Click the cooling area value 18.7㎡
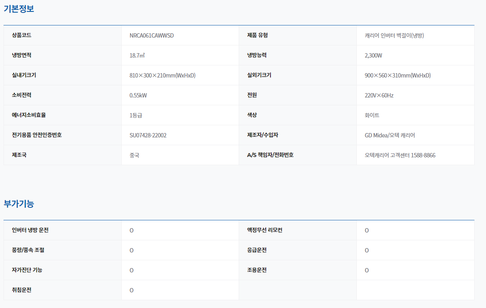Screen dimensions: 486x308 (x=137, y=56)
